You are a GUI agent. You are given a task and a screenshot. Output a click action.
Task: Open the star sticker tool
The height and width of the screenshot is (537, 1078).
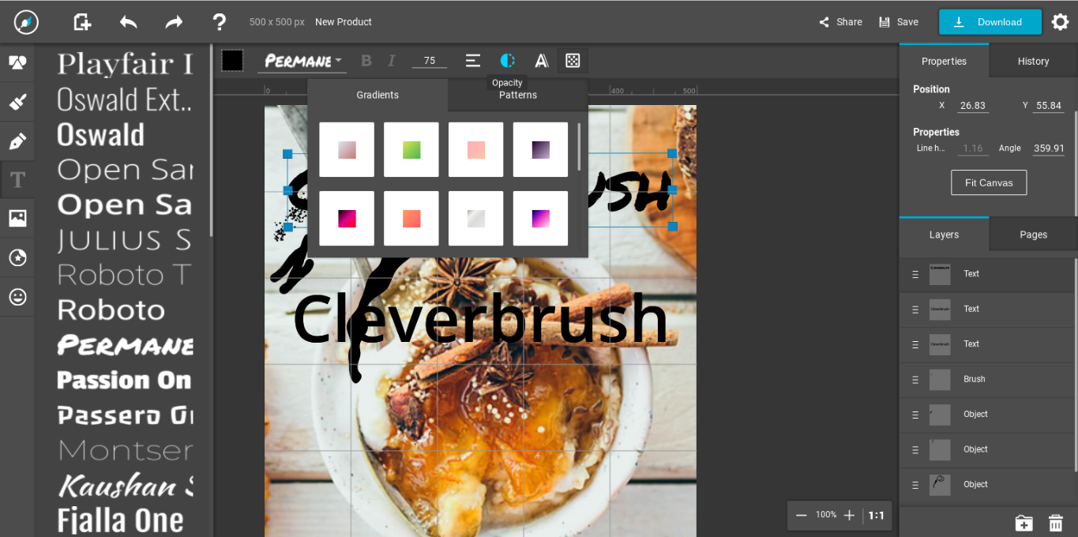pos(17,257)
